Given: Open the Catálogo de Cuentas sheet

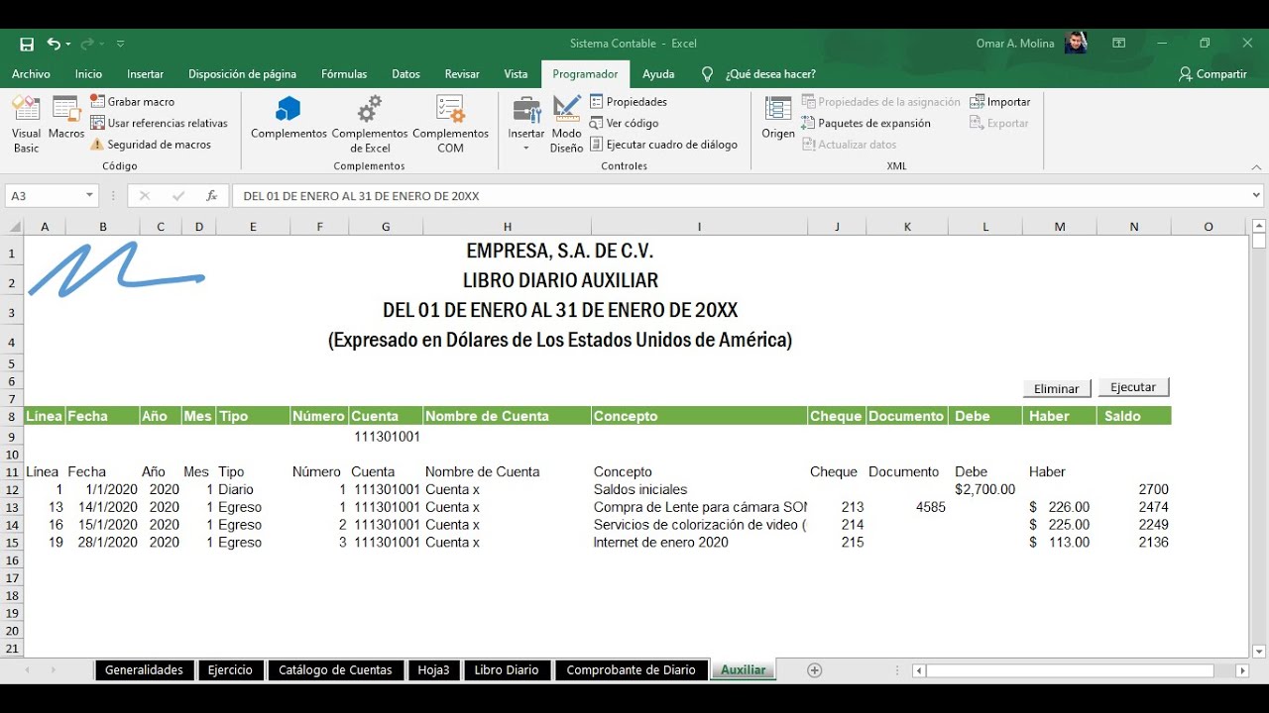Looking at the screenshot, I should (x=335, y=670).
